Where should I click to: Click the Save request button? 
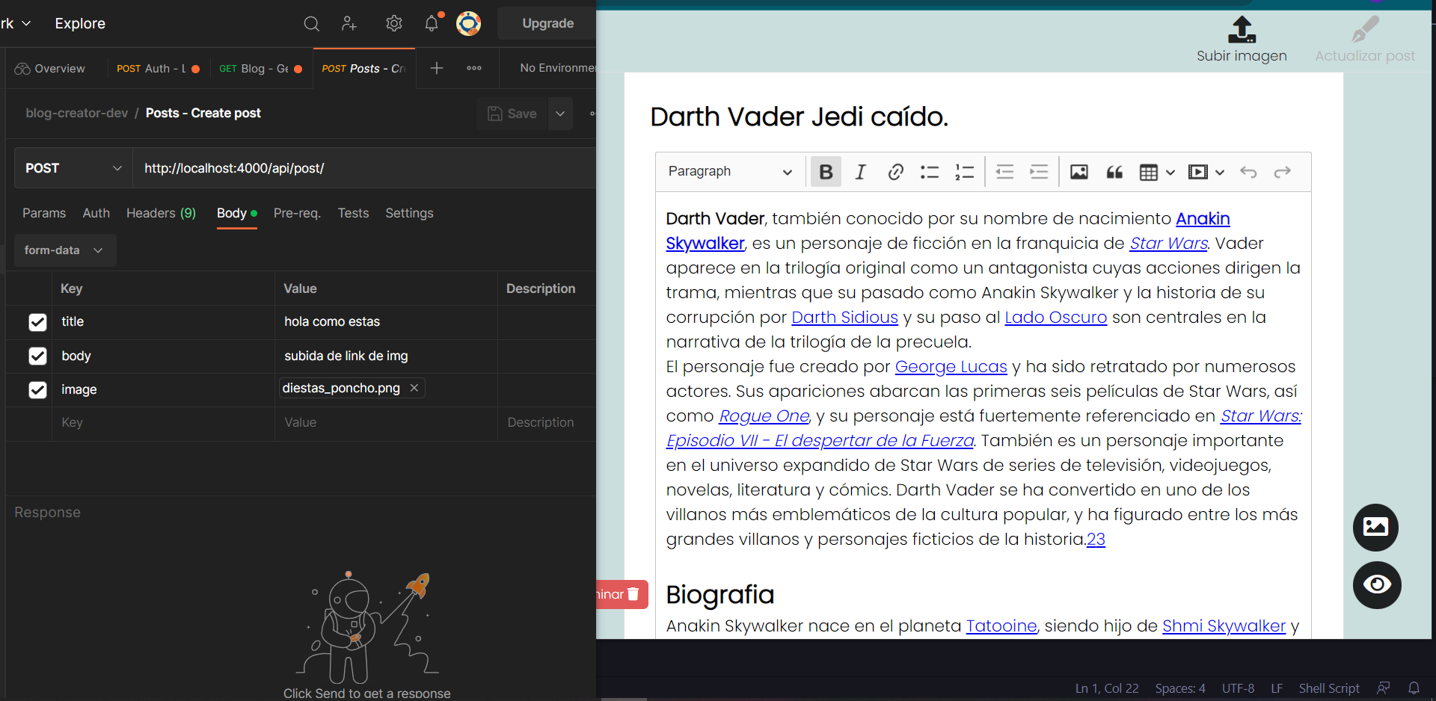point(512,114)
